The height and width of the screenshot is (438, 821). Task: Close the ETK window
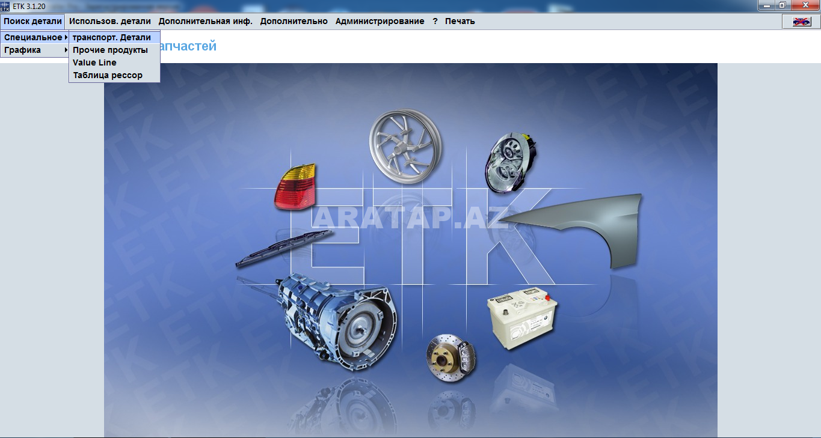(x=804, y=5)
